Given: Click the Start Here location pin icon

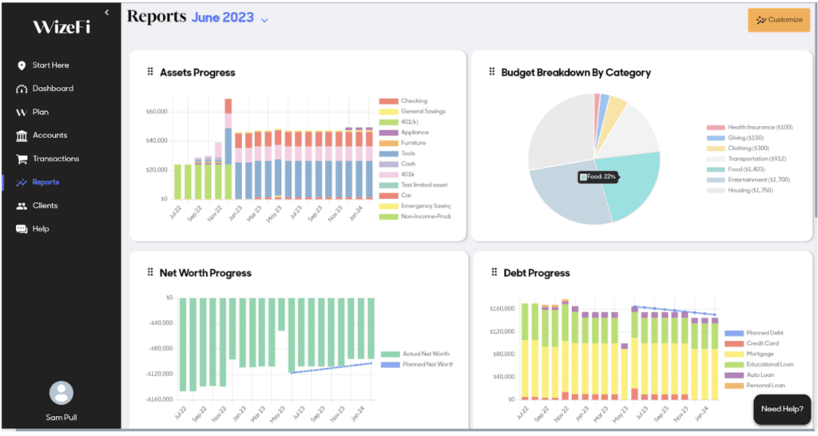Looking at the screenshot, I should click(x=22, y=65).
